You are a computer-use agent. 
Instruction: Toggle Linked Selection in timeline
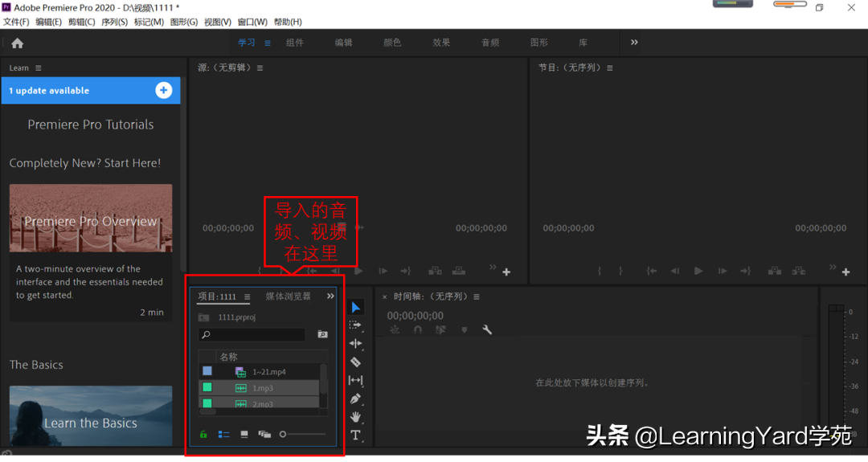click(440, 329)
